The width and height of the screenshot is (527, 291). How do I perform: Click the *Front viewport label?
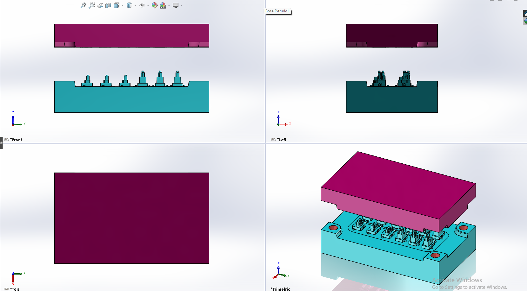(x=16, y=140)
